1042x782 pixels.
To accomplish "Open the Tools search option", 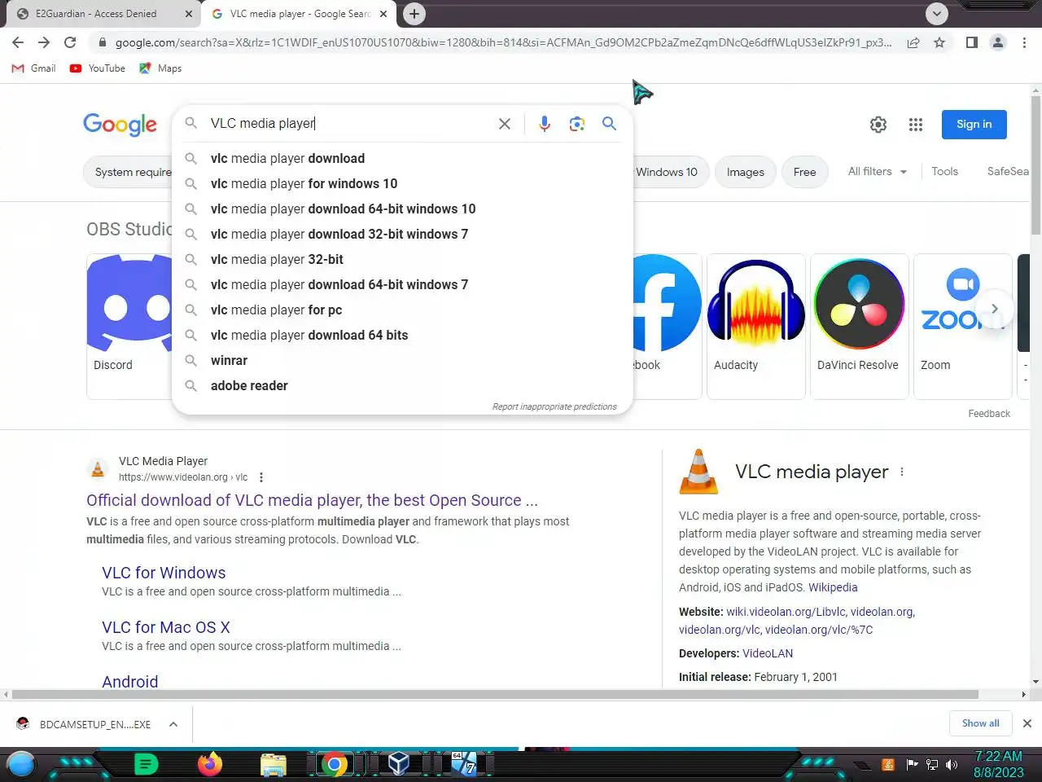I will 944,172.
